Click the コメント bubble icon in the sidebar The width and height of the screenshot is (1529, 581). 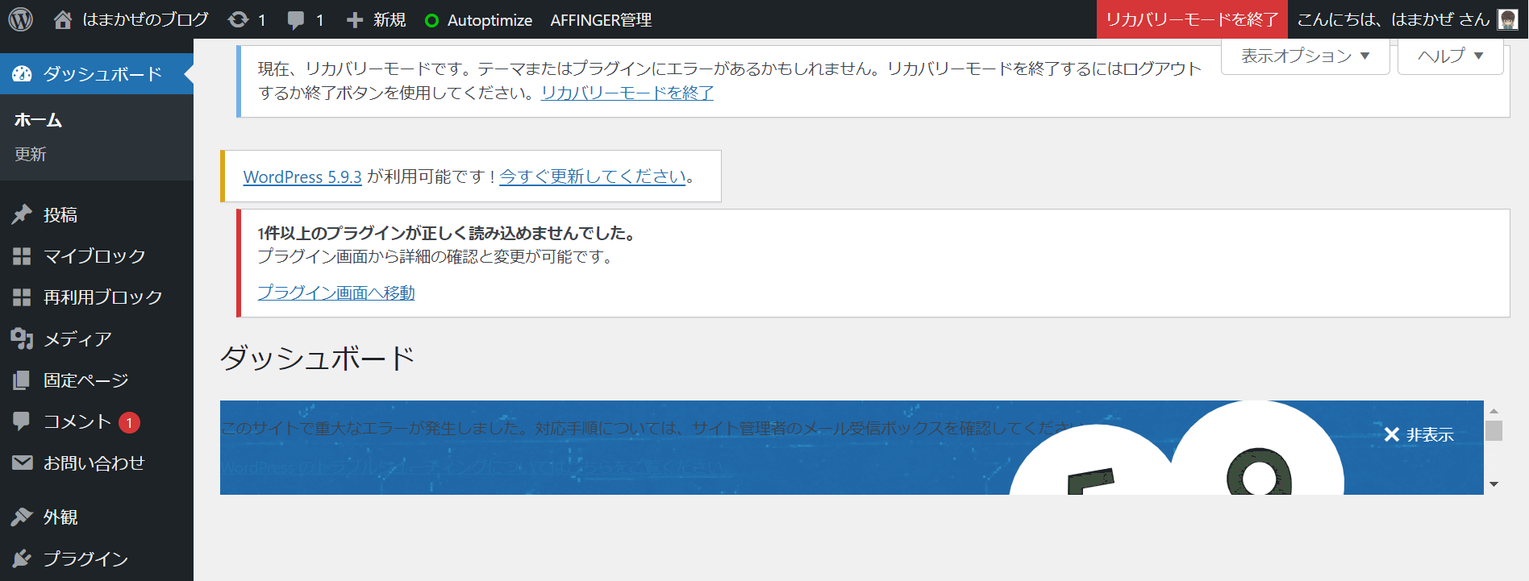tap(22, 421)
